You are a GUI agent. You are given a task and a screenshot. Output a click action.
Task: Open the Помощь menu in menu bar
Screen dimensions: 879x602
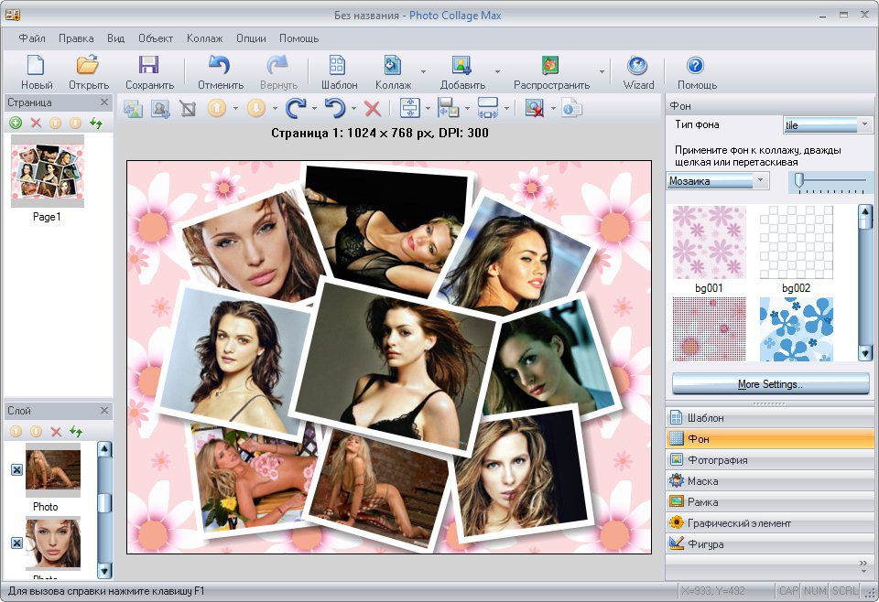(x=298, y=38)
